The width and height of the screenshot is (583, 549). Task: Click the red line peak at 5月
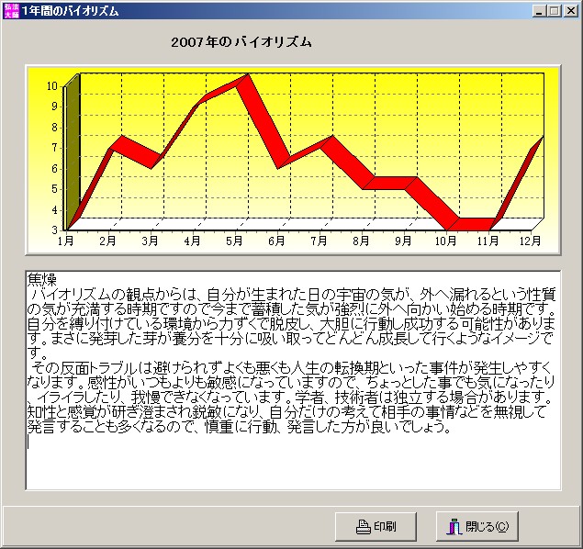pyautogui.click(x=242, y=81)
